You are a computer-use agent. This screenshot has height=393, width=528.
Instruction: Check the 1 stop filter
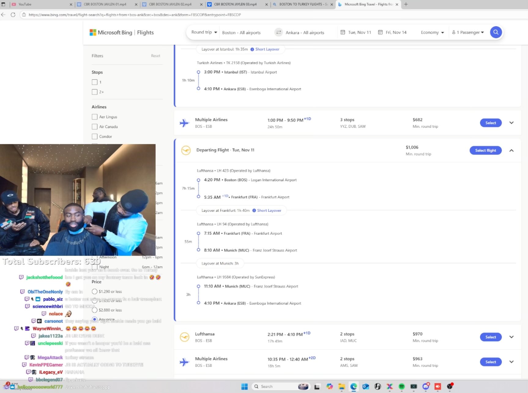[95, 82]
